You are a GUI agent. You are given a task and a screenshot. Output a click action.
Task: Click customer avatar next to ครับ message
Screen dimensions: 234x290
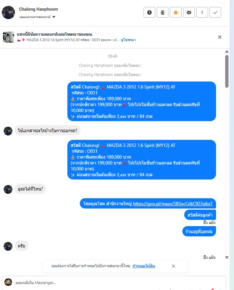point(8,246)
